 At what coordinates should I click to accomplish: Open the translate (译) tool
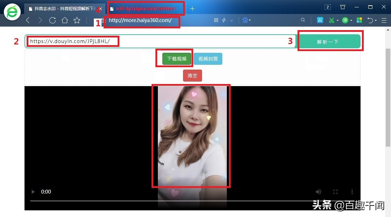pyautogui.click(x=345, y=20)
